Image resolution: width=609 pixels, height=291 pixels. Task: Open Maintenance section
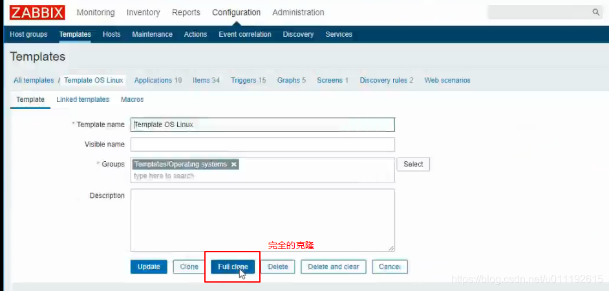pyautogui.click(x=153, y=34)
